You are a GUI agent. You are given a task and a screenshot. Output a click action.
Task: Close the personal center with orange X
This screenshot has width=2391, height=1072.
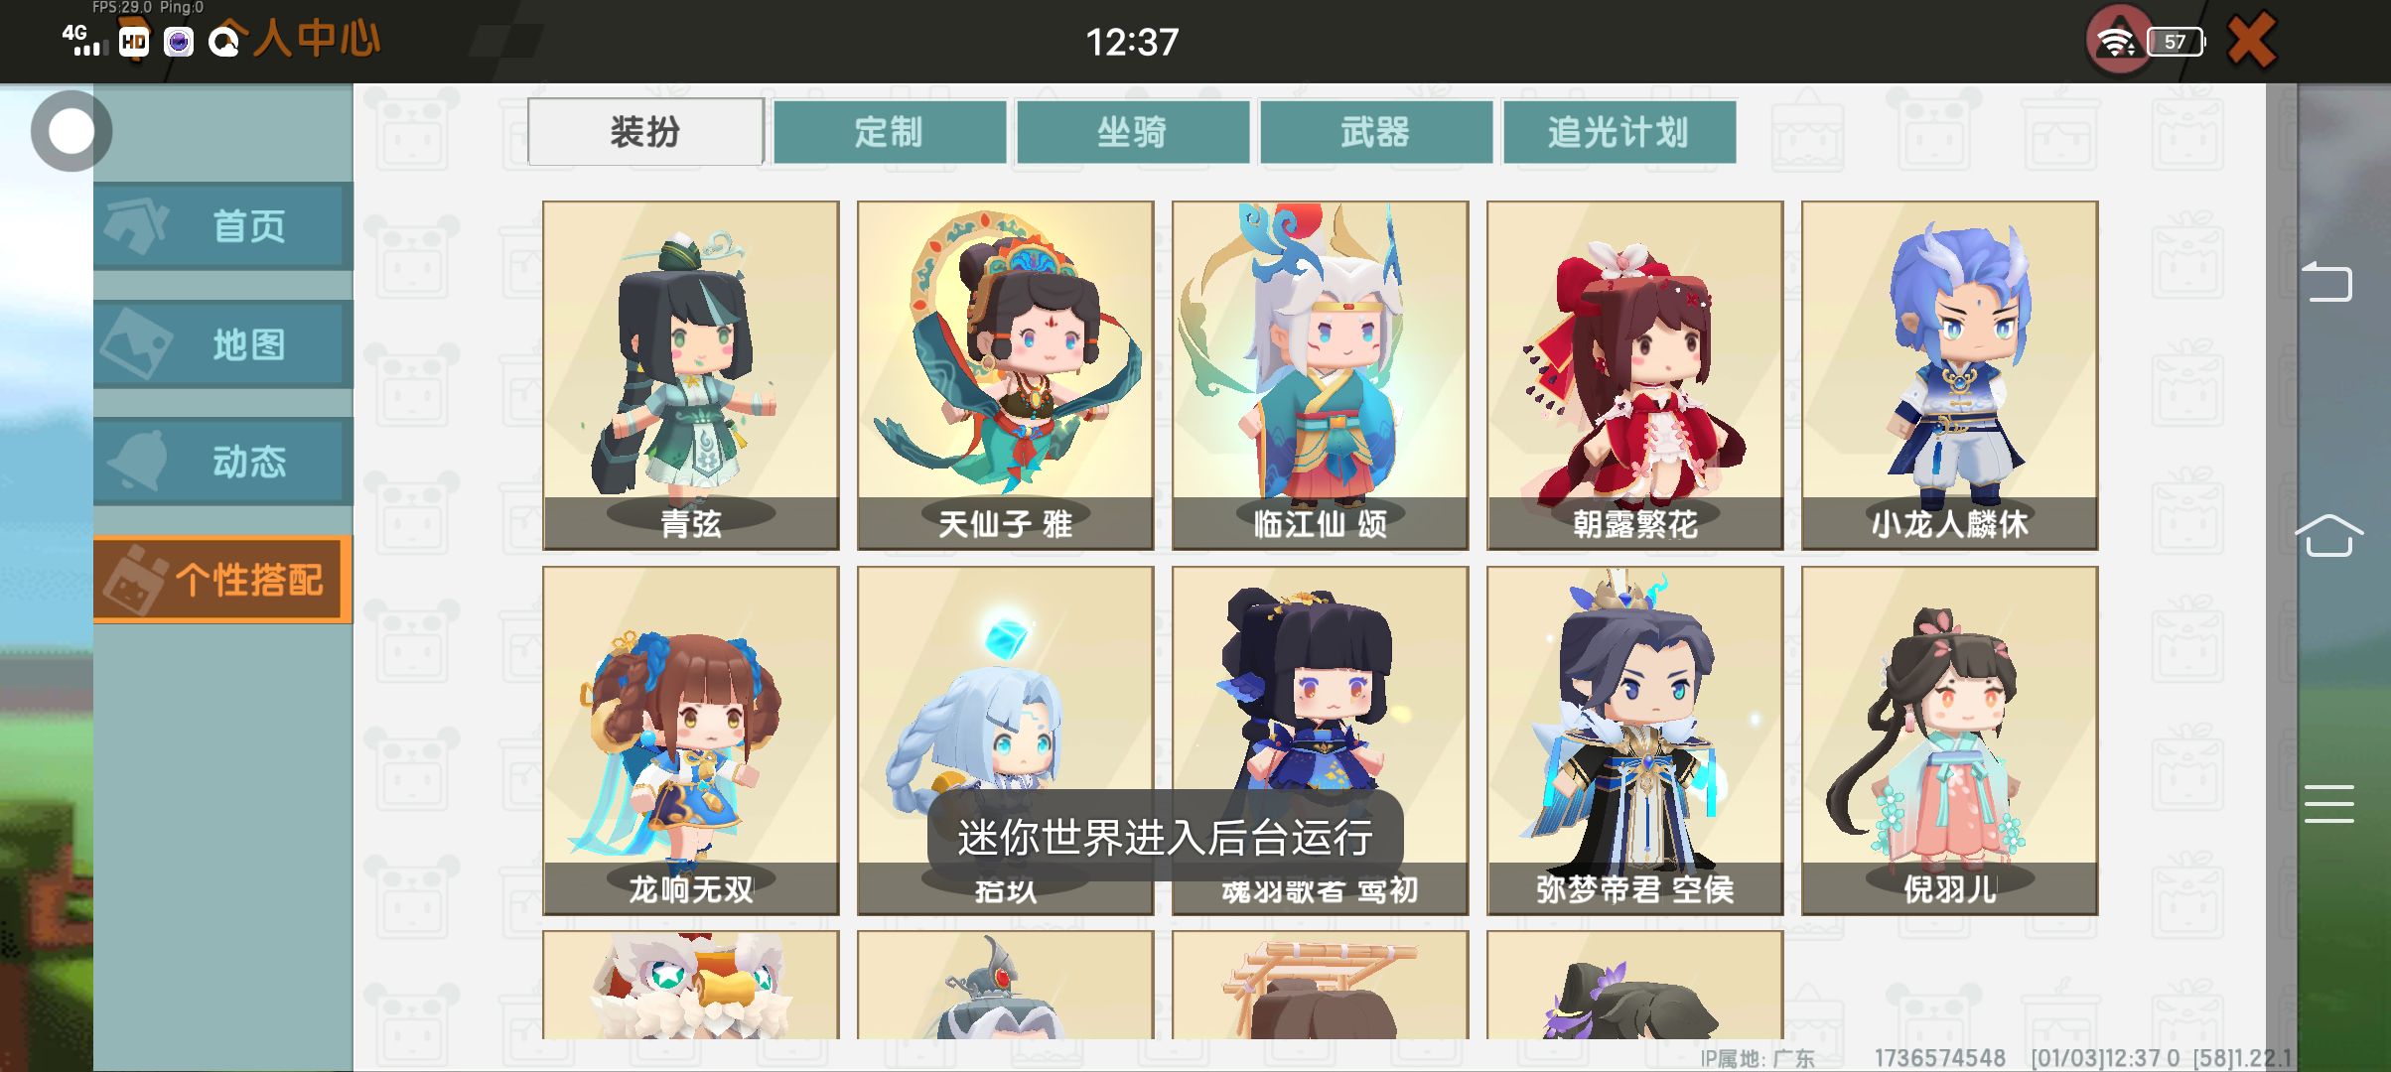pyautogui.click(x=2251, y=41)
